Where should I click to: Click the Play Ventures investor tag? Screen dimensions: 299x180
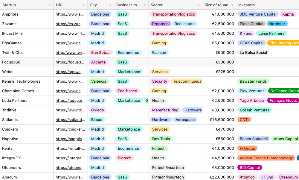pos(252,91)
